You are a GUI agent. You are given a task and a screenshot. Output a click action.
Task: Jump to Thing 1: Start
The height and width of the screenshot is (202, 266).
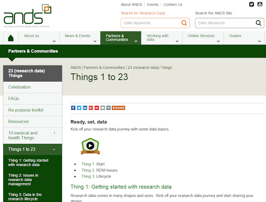93,164
